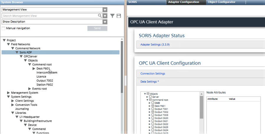Click the save floppy disk icon
This screenshot has width=265, height=134.
point(119,16)
